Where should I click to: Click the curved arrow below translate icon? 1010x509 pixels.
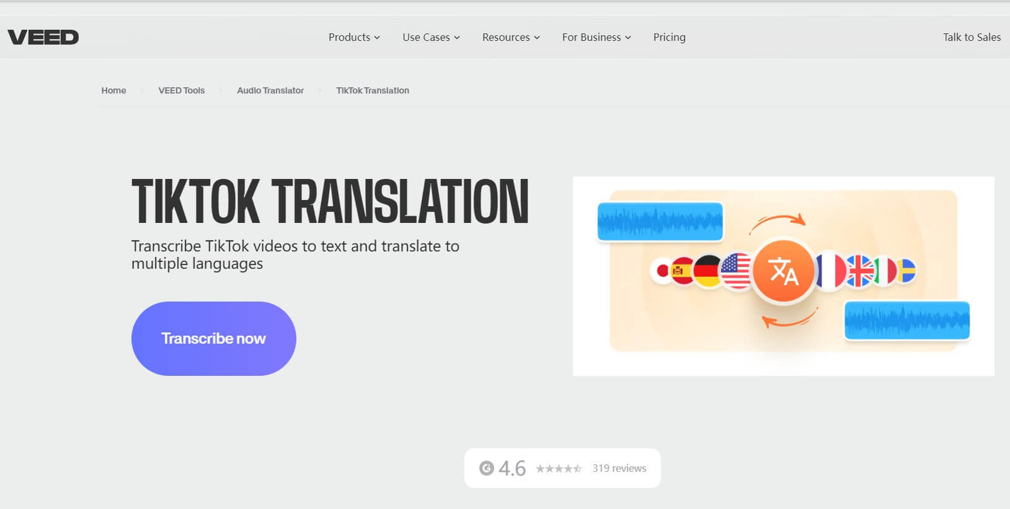click(790, 318)
